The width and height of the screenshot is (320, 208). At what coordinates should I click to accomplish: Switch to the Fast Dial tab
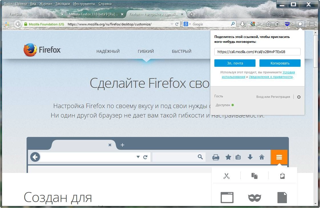coord(34,14)
